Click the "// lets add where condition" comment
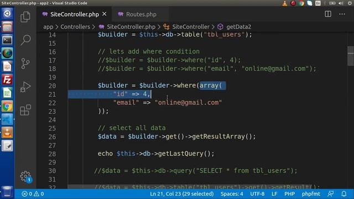 coord(149,51)
